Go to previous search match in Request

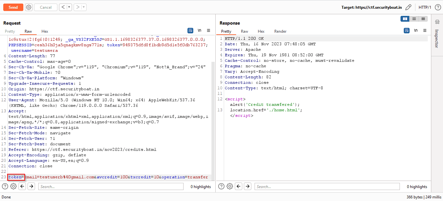pyautogui.click(x=22, y=186)
